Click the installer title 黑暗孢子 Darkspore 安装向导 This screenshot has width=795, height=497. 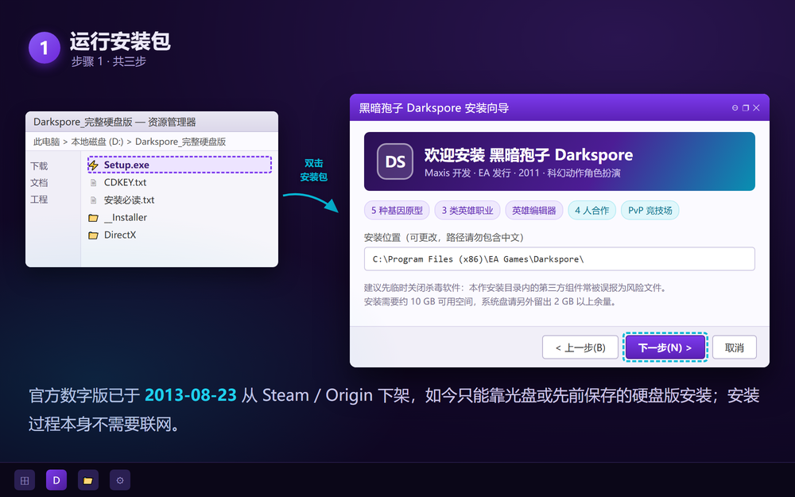[x=433, y=108]
